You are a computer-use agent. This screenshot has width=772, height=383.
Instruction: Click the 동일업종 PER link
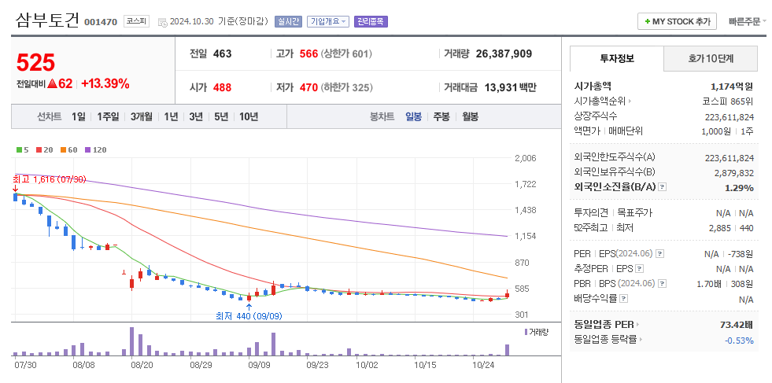click(604, 325)
